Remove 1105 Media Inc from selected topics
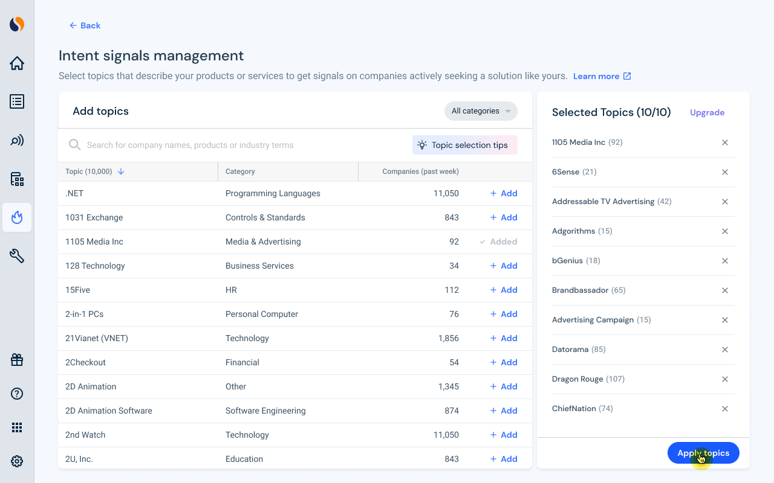Viewport: 774px width, 483px height. tap(725, 142)
